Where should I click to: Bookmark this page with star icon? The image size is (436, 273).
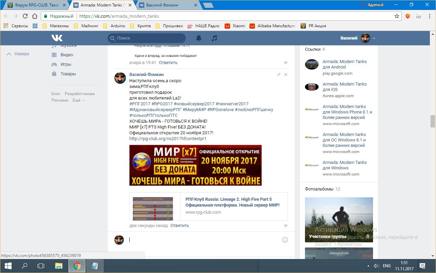pyautogui.click(x=397, y=16)
